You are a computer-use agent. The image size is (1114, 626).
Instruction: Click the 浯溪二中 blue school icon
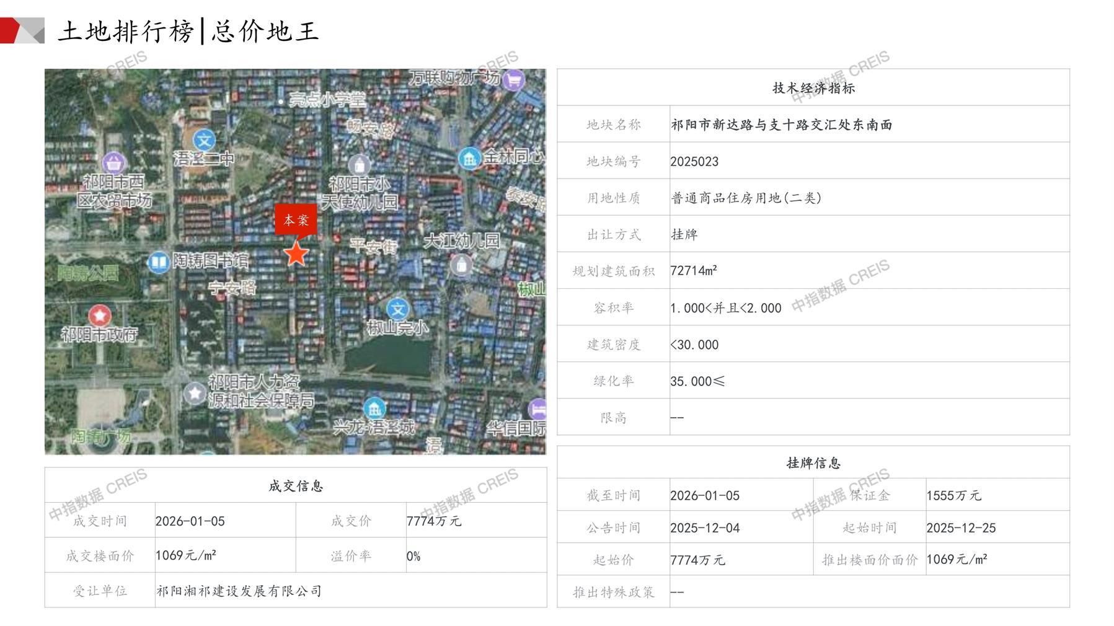pos(204,140)
